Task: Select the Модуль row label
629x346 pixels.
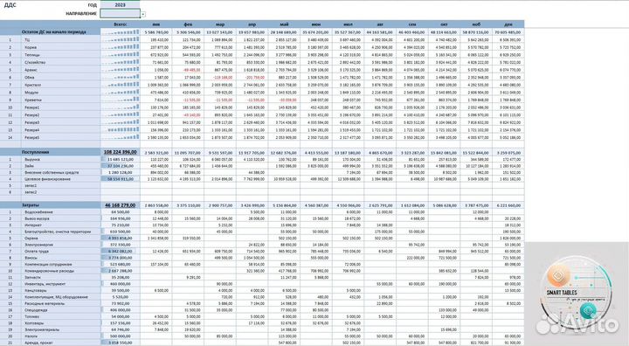Action: click(31, 93)
